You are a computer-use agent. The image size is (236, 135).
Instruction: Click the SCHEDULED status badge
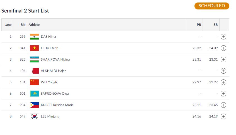coord(212,6)
